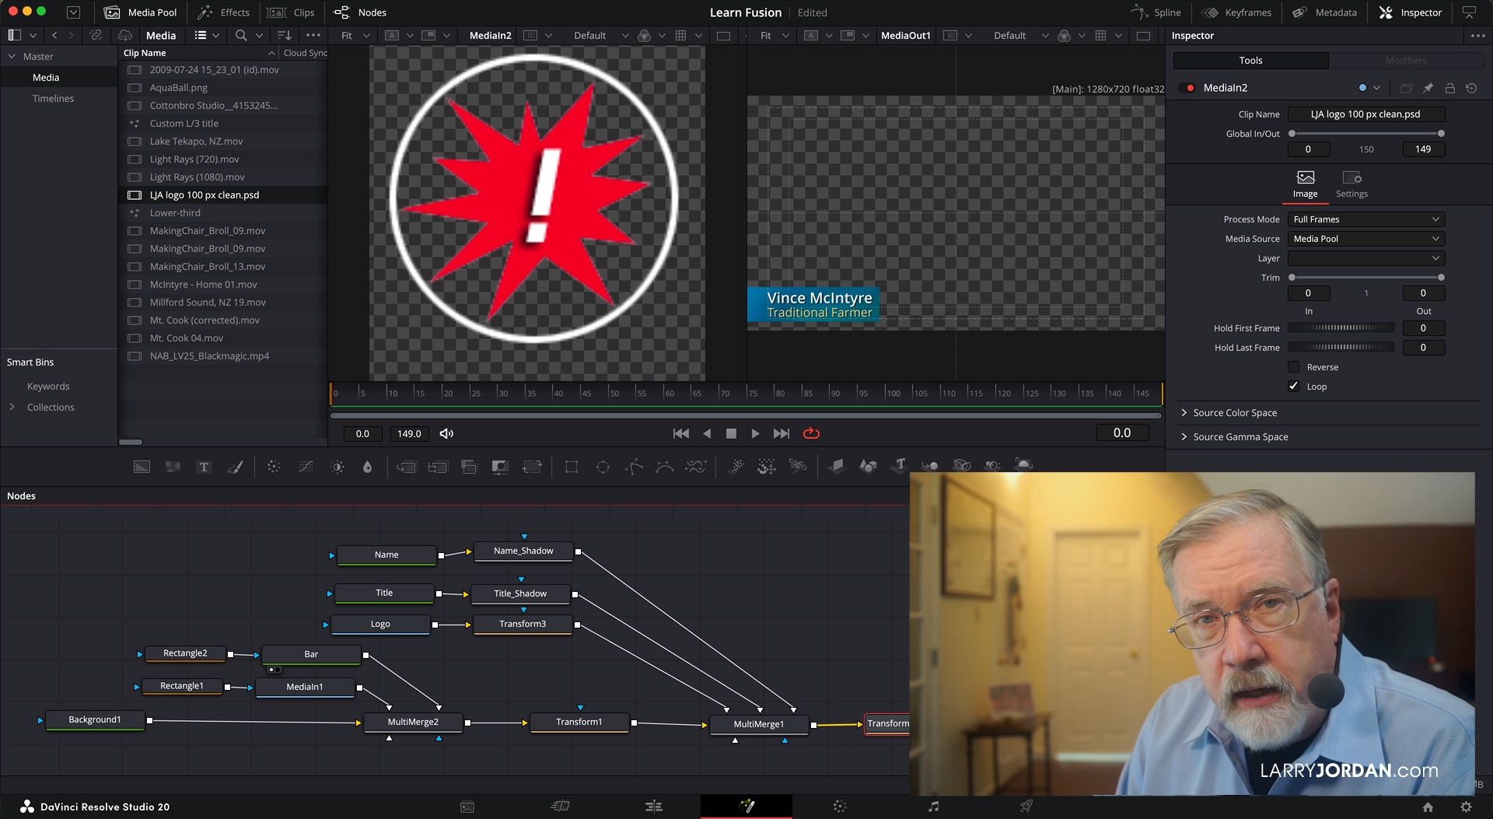
Task: Switch to the Settings tab in Inspector
Action: coord(1351,184)
